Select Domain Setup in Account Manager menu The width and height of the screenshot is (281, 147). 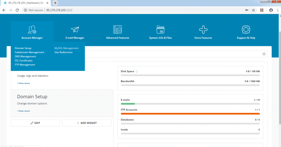coord(23,48)
